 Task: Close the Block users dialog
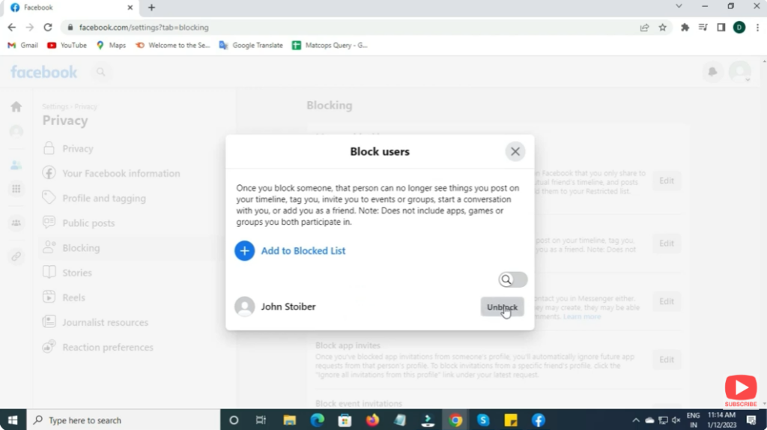(515, 151)
